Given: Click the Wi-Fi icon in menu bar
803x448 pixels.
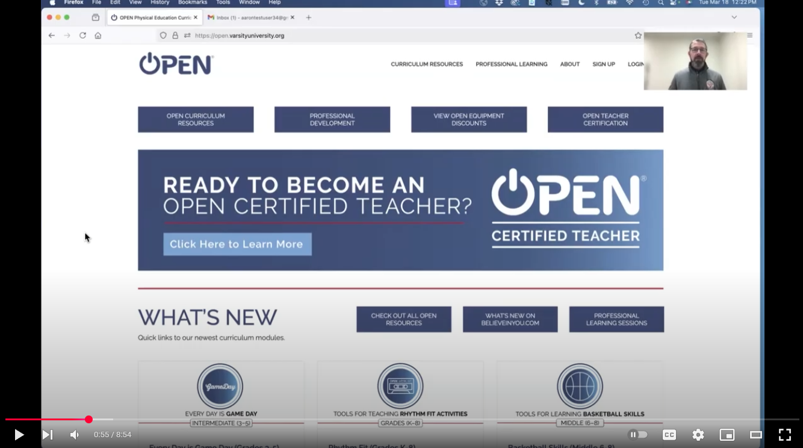Looking at the screenshot, I should pos(630,3).
